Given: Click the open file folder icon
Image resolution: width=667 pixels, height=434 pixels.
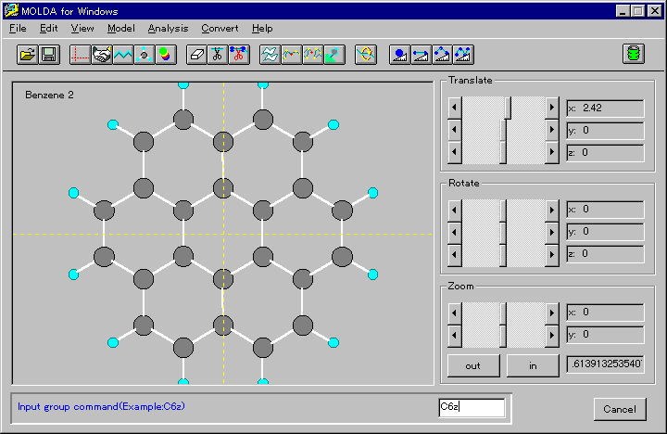Looking at the screenshot, I should pyautogui.click(x=27, y=55).
